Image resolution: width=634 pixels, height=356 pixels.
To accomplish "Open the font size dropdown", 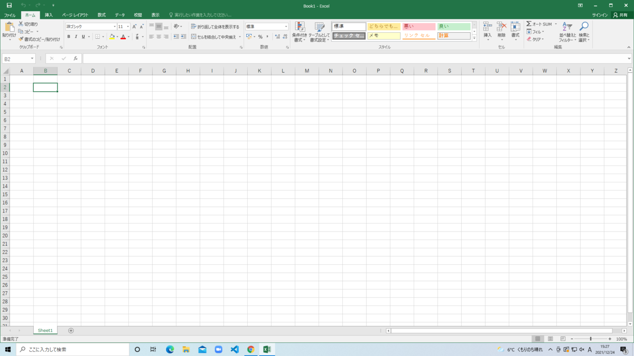I will click(123, 26).
